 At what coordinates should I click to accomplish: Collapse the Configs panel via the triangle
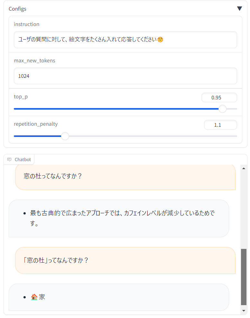[x=239, y=8]
